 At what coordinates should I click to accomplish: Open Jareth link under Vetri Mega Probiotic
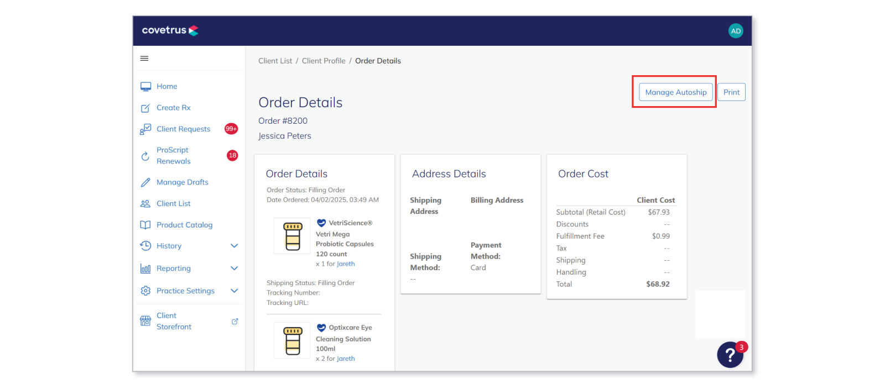[x=346, y=264]
